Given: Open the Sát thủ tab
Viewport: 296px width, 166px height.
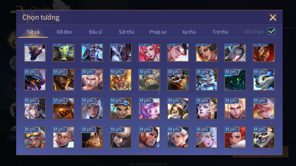Looking at the screenshot, I should pyautogui.click(x=126, y=32).
